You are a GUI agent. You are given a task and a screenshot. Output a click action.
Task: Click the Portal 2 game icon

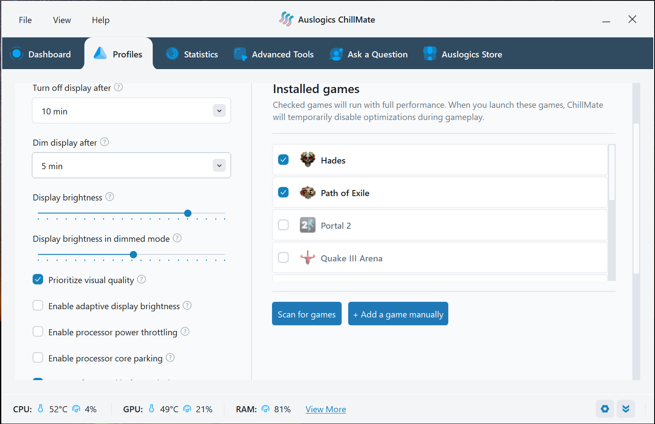[x=308, y=225]
